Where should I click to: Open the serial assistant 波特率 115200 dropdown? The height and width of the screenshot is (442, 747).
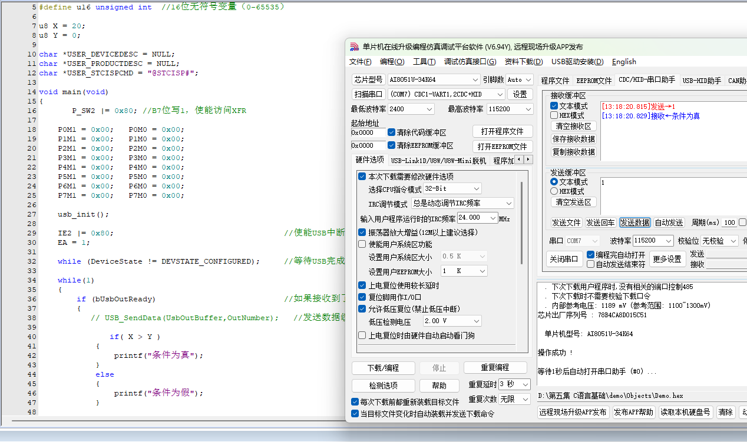pos(653,241)
